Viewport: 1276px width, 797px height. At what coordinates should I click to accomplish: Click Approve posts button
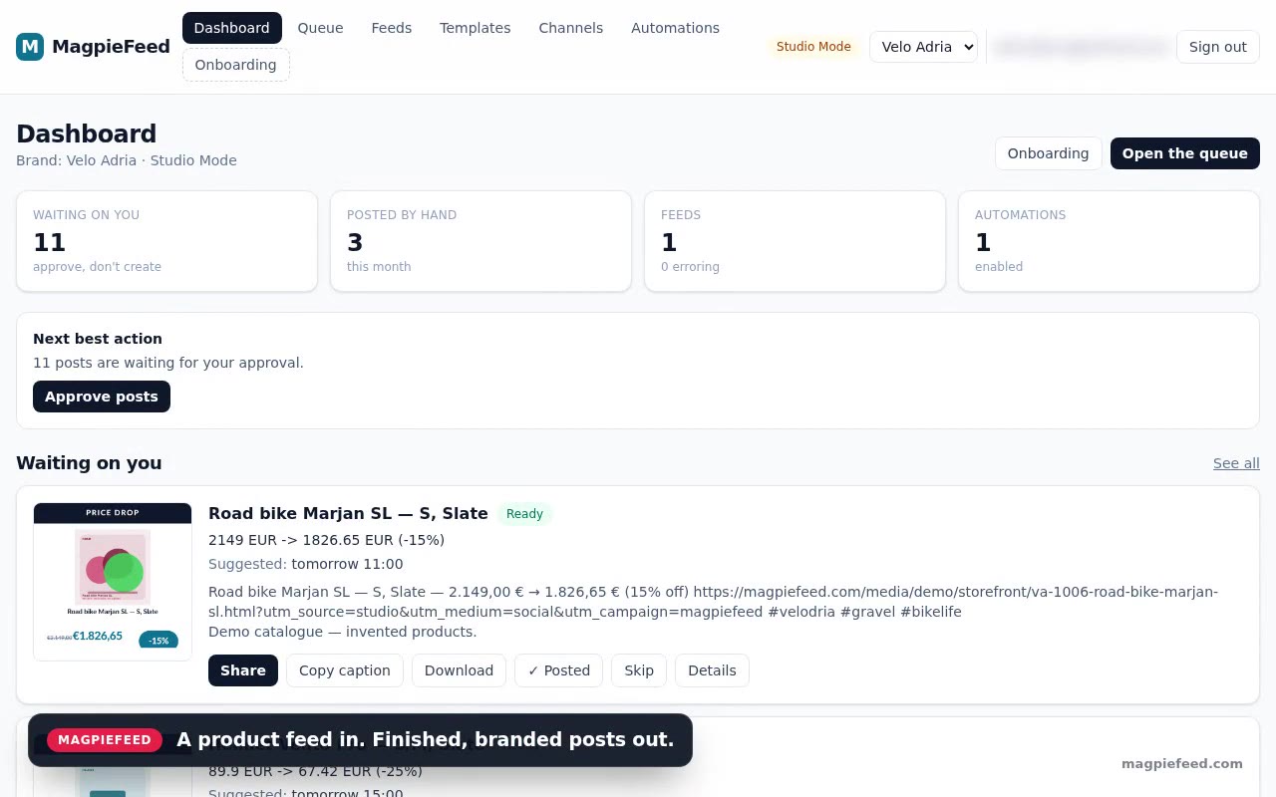[x=102, y=397]
